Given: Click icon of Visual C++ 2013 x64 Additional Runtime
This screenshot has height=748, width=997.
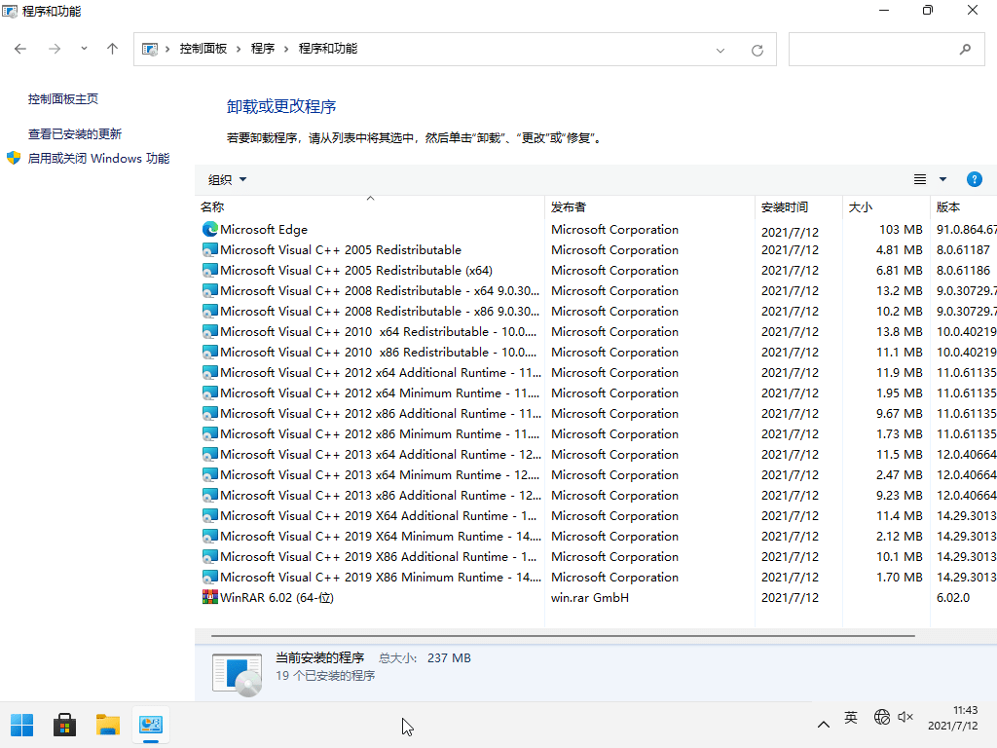Looking at the screenshot, I should pyautogui.click(x=210, y=454).
